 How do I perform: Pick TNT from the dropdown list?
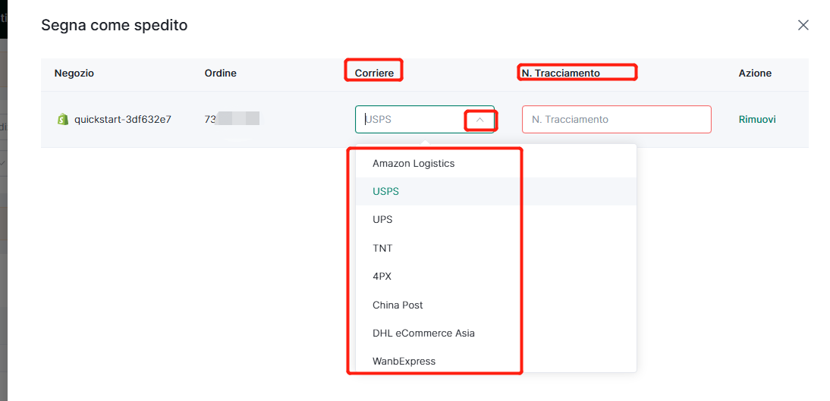click(x=496, y=248)
